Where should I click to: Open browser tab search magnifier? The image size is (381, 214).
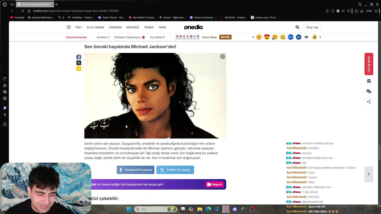pyautogui.click(x=360, y=4)
